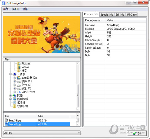Expand the 软件 (D:) drive node
The width and height of the screenshot is (150, 139).
[x=15, y=81]
